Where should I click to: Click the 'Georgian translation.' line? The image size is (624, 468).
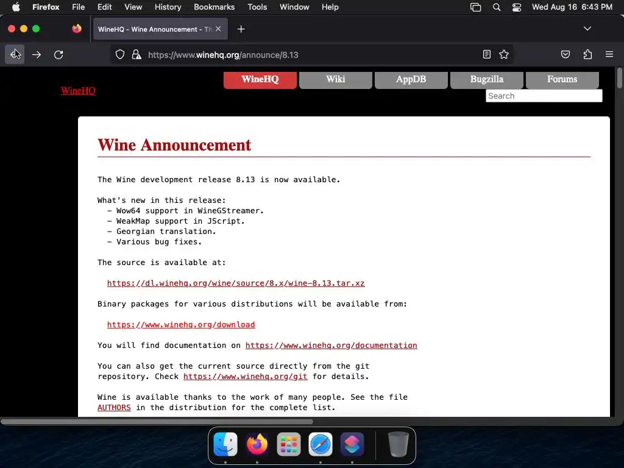tap(166, 232)
